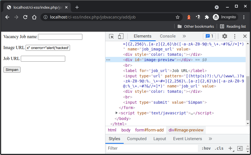The width and height of the screenshot is (251, 155).
Task: Click the styles Filter field
Action: point(152,148)
